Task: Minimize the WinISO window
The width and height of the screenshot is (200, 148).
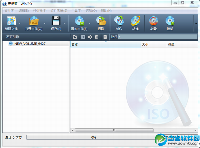Action: [175, 3]
